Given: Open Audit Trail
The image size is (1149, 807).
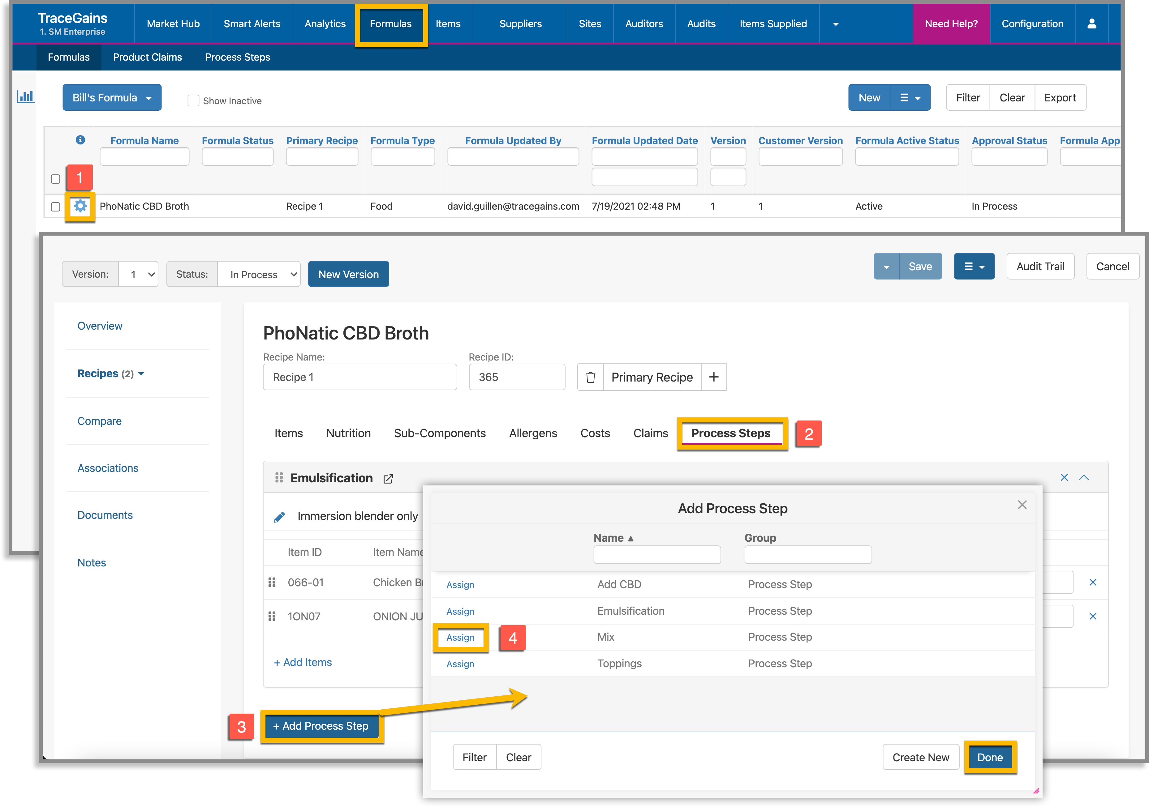Looking at the screenshot, I should [1040, 267].
